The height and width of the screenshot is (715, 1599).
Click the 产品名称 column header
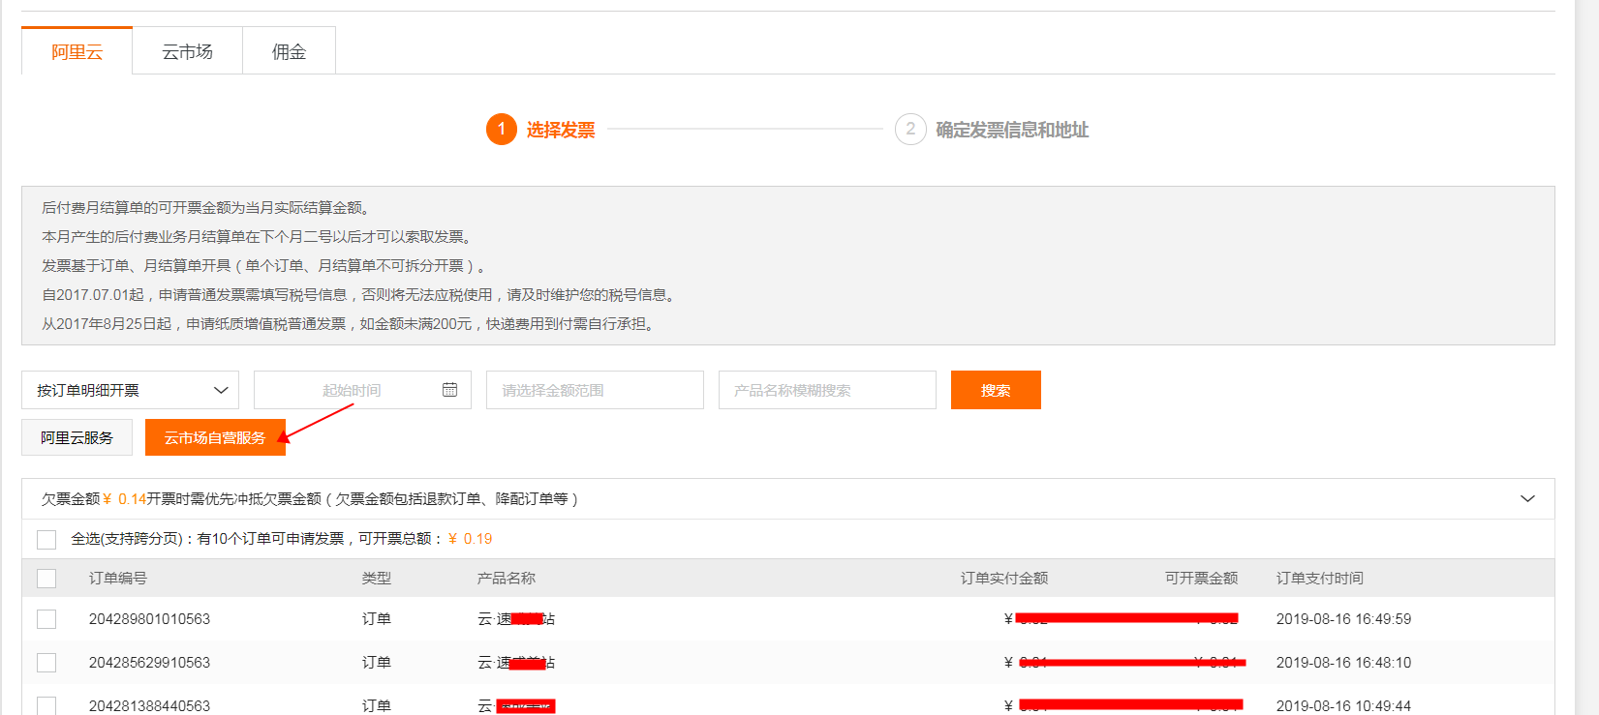click(506, 579)
